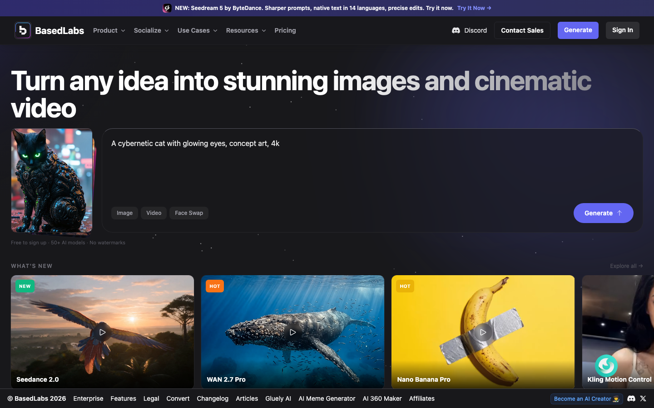The image size is (654, 408).
Task: Click the Discord icon in navbar
Action: click(456, 30)
